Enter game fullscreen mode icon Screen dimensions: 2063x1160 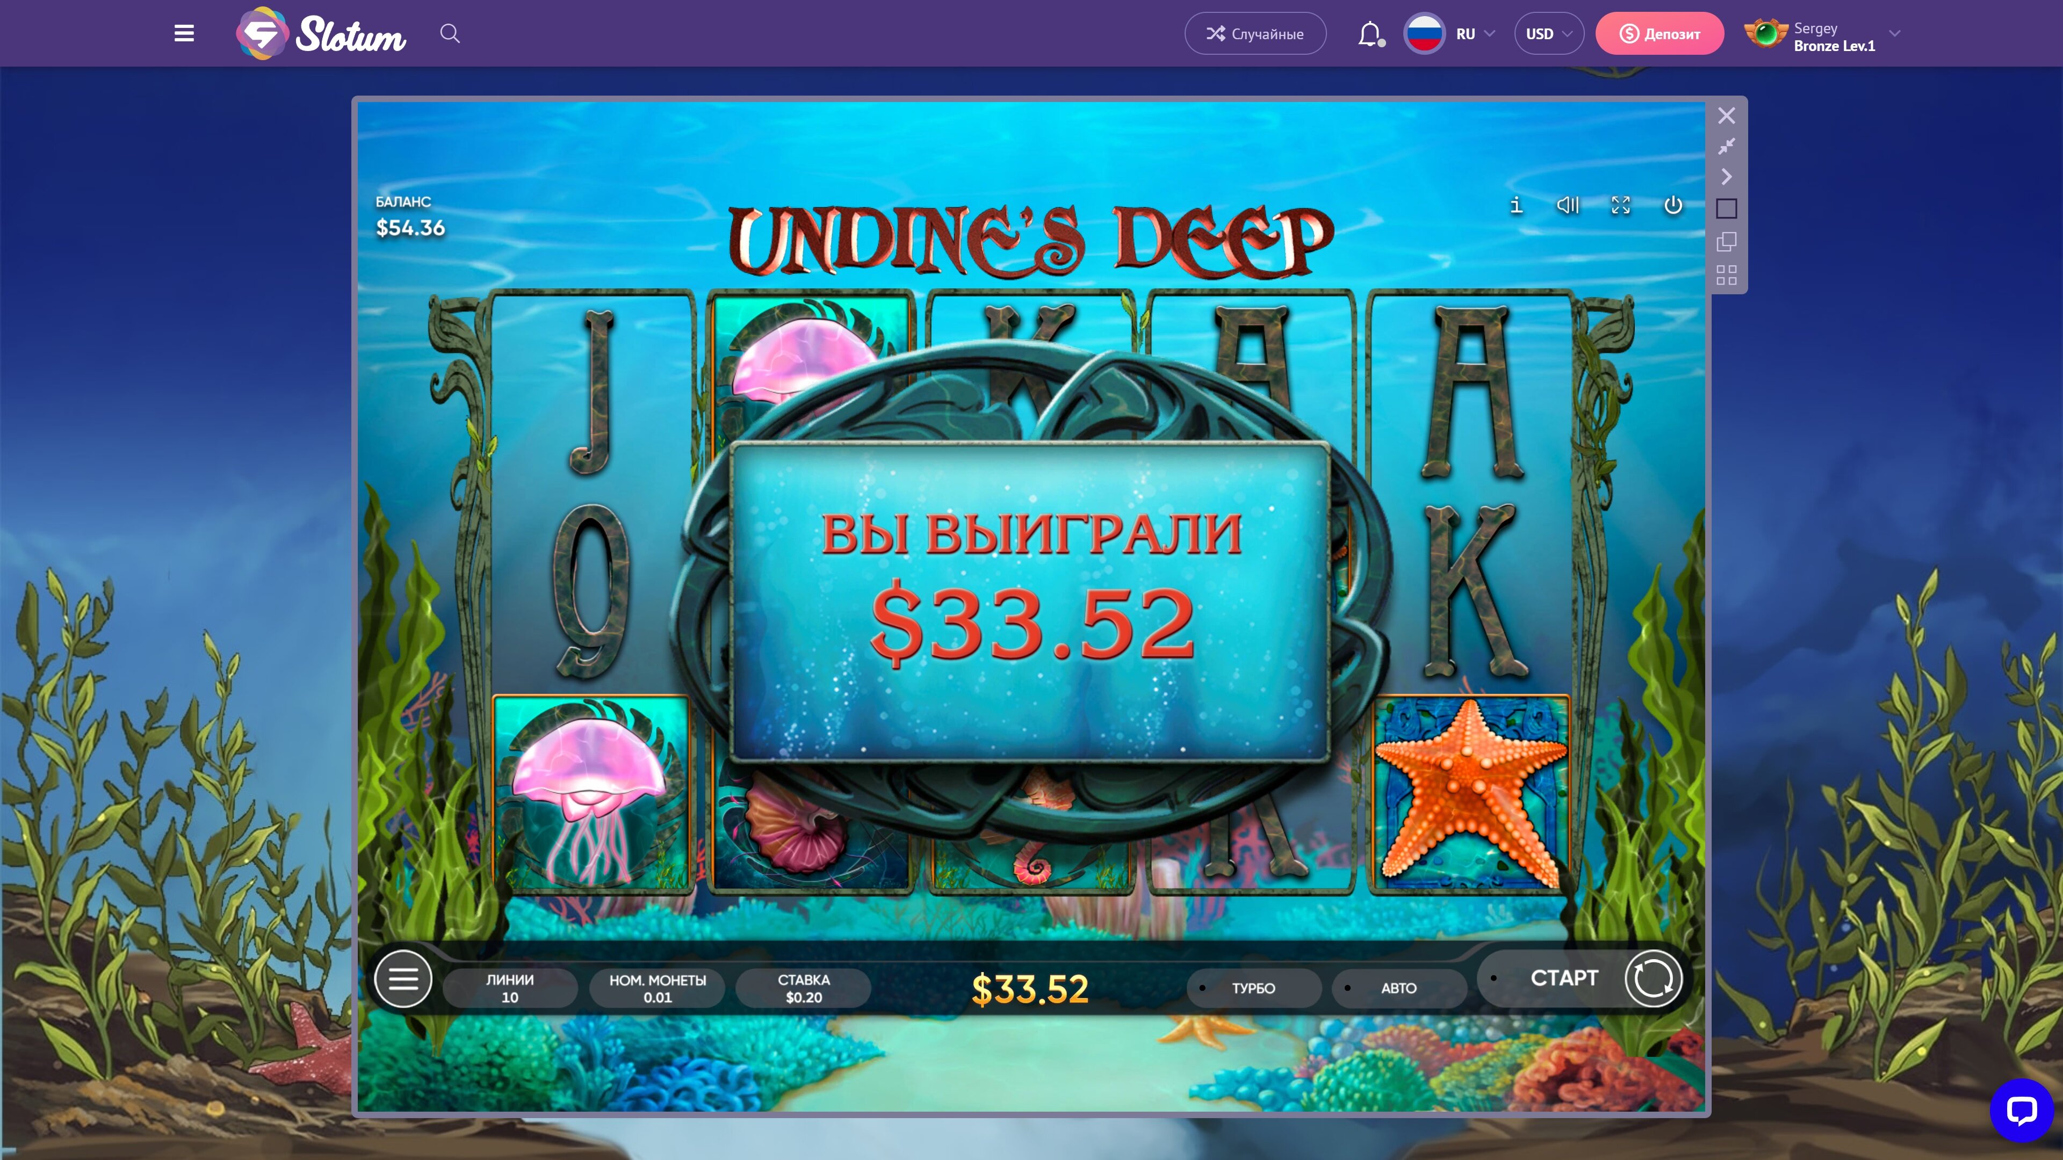point(1620,206)
